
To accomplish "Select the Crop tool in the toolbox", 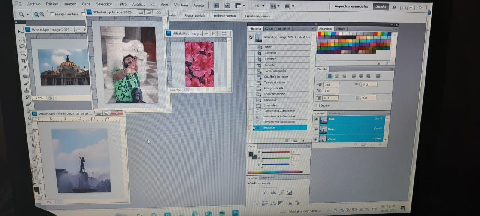I will [x=24, y=60].
